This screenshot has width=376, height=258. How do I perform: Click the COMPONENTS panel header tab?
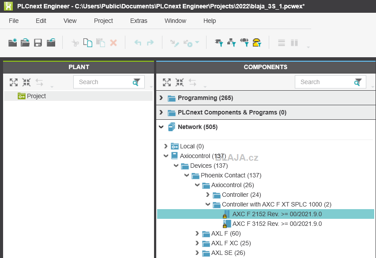(x=266, y=67)
